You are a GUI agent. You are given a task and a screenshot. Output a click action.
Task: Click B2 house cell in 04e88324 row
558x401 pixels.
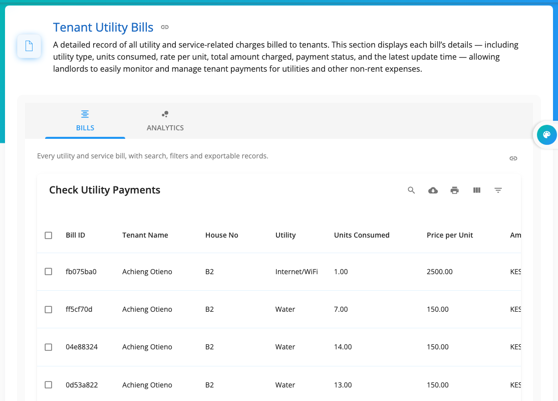click(209, 347)
